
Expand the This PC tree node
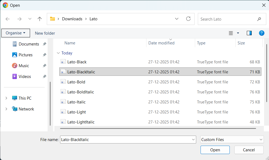pos(6,98)
